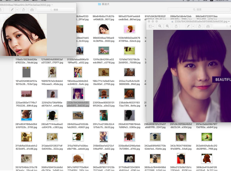This screenshot has height=171, width=231.
Task: Select thumbnail 137d9d730279b3b in Finder
Action: click(x=129, y=51)
